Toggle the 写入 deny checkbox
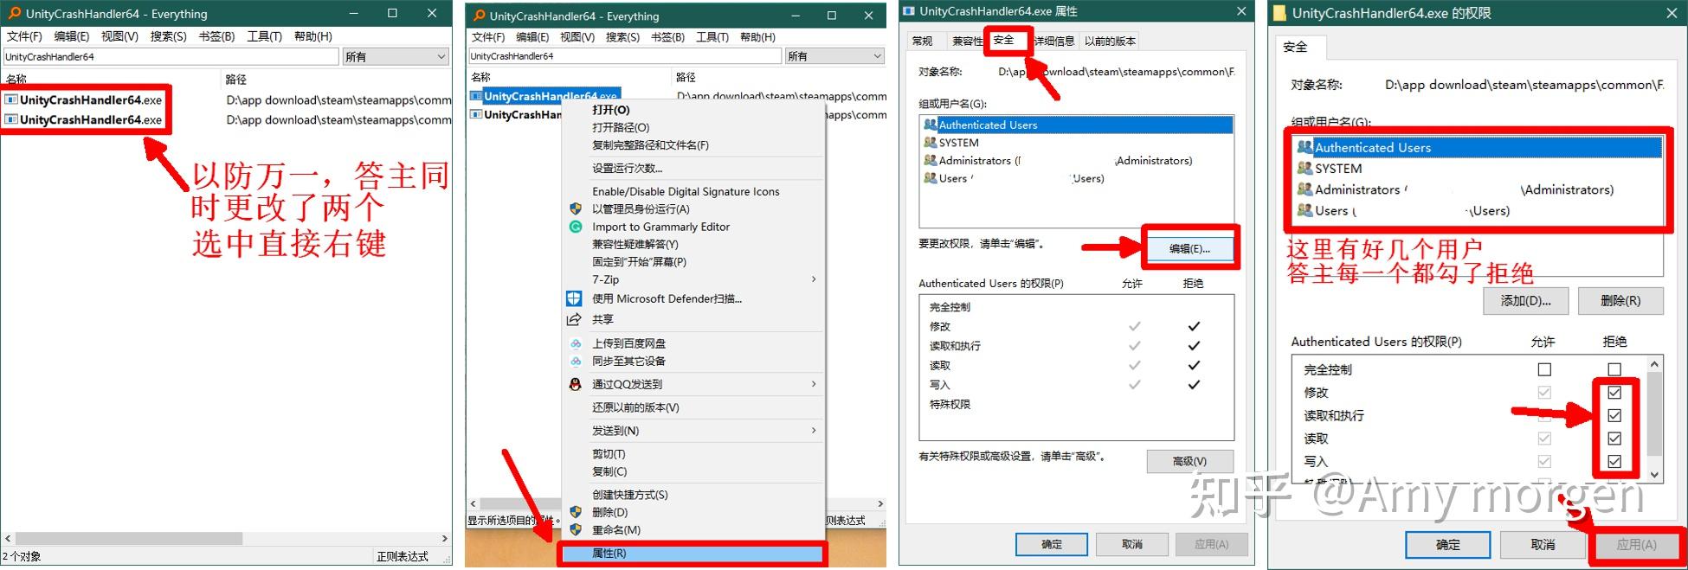Viewport: 1688px width, 570px height. point(1614,461)
